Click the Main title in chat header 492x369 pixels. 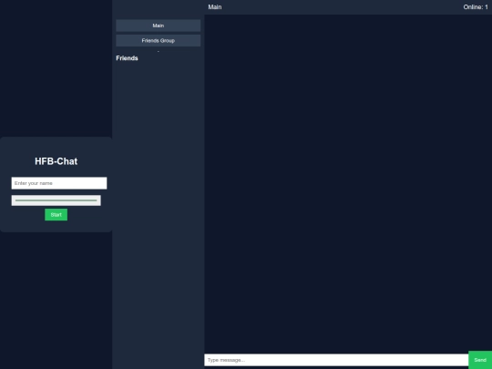pyautogui.click(x=215, y=7)
